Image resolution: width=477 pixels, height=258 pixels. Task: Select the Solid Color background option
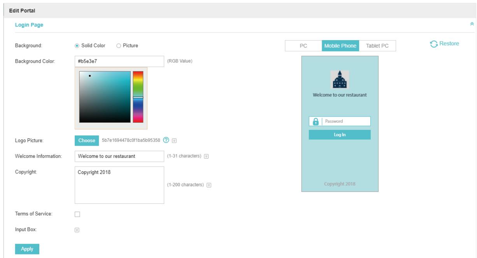pyautogui.click(x=77, y=46)
